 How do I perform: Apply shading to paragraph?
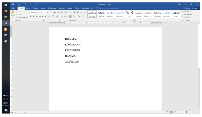coord(79,16)
